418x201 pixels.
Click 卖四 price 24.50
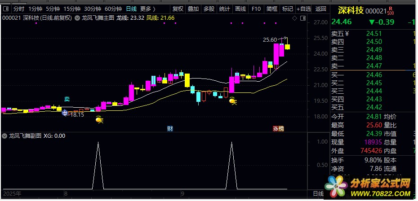click(x=374, y=42)
